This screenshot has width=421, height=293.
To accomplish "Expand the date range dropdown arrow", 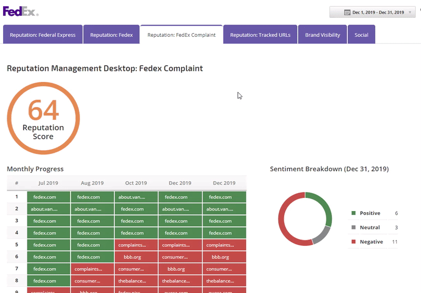I will [409, 12].
